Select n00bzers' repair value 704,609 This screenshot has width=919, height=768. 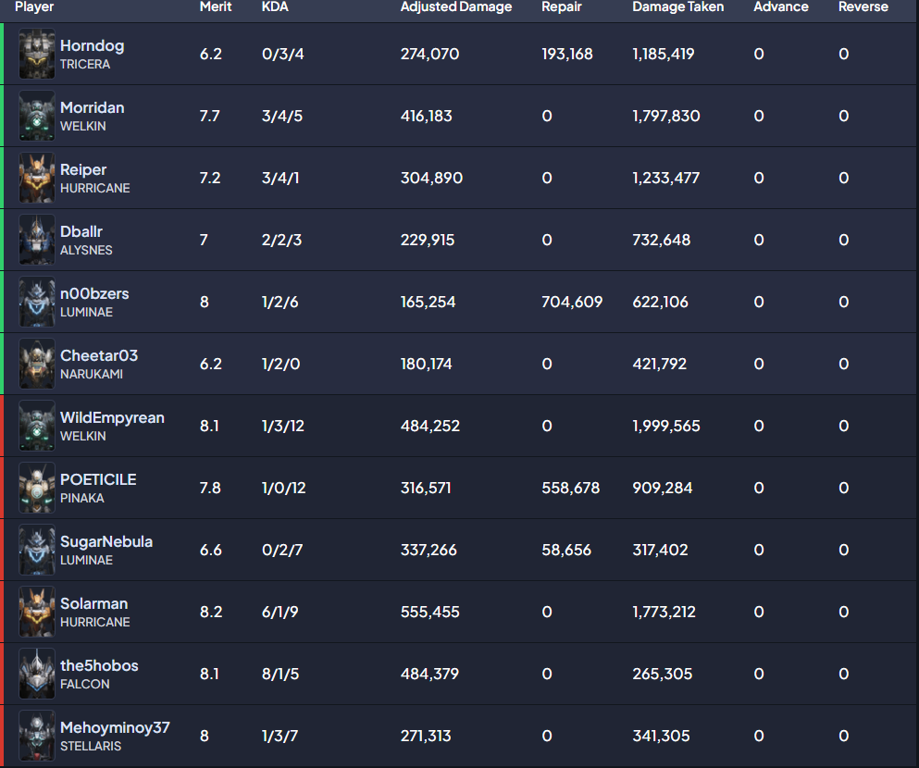pyautogui.click(x=571, y=303)
